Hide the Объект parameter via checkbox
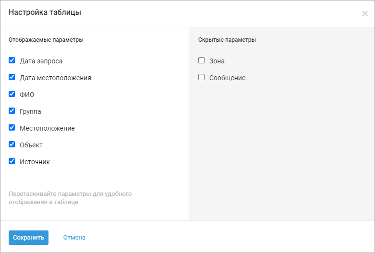Image resolution: width=375 pixels, height=253 pixels. [x=12, y=145]
